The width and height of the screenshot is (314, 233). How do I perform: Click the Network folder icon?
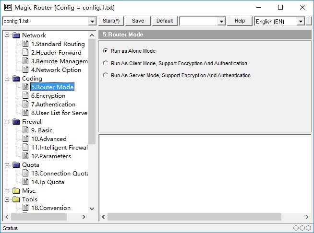[x=16, y=35]
